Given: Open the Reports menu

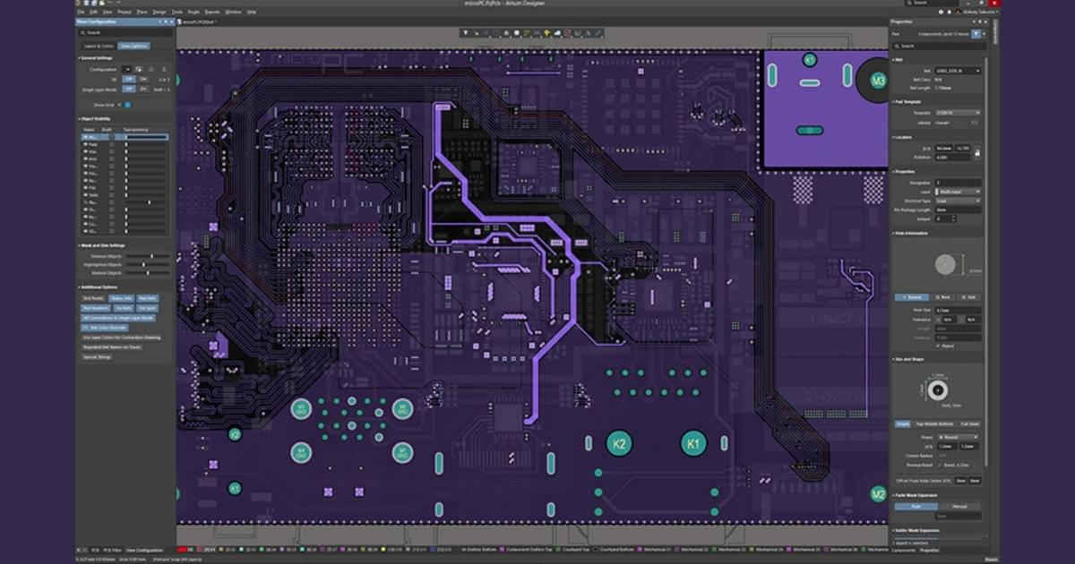Looking at the screenshot, I should 212,12.
